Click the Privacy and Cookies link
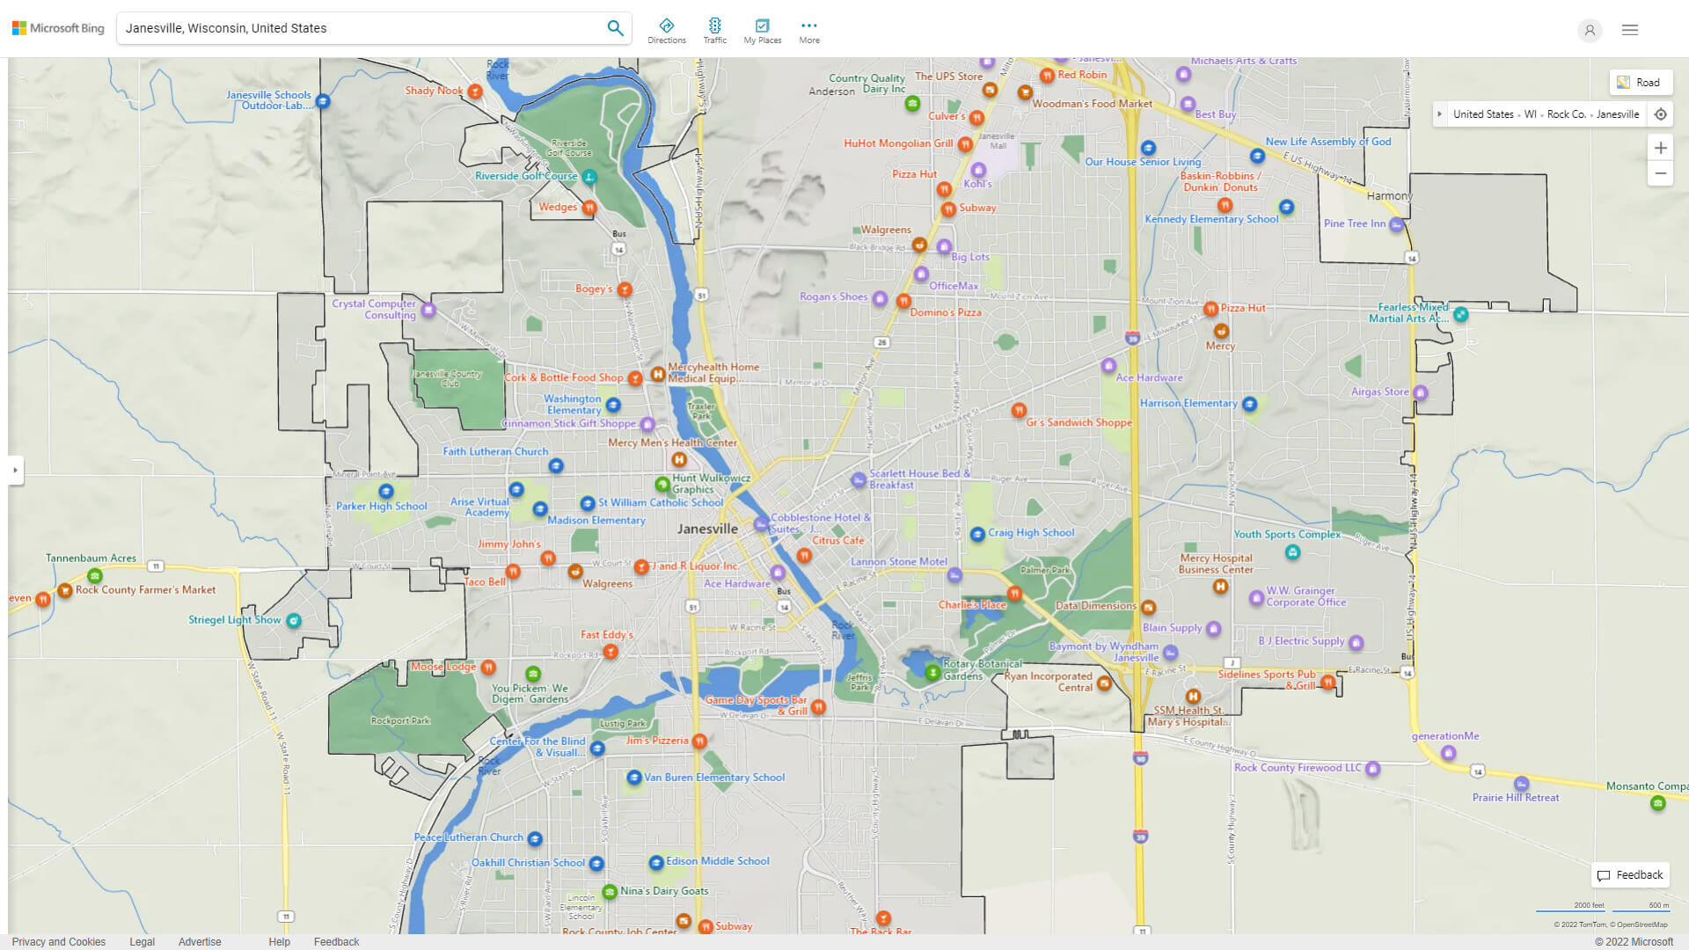The height and width of the screenshot is (950, 1689). click(59, 942)
